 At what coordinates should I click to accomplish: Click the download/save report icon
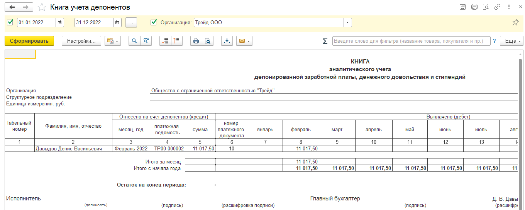[227, 41]
